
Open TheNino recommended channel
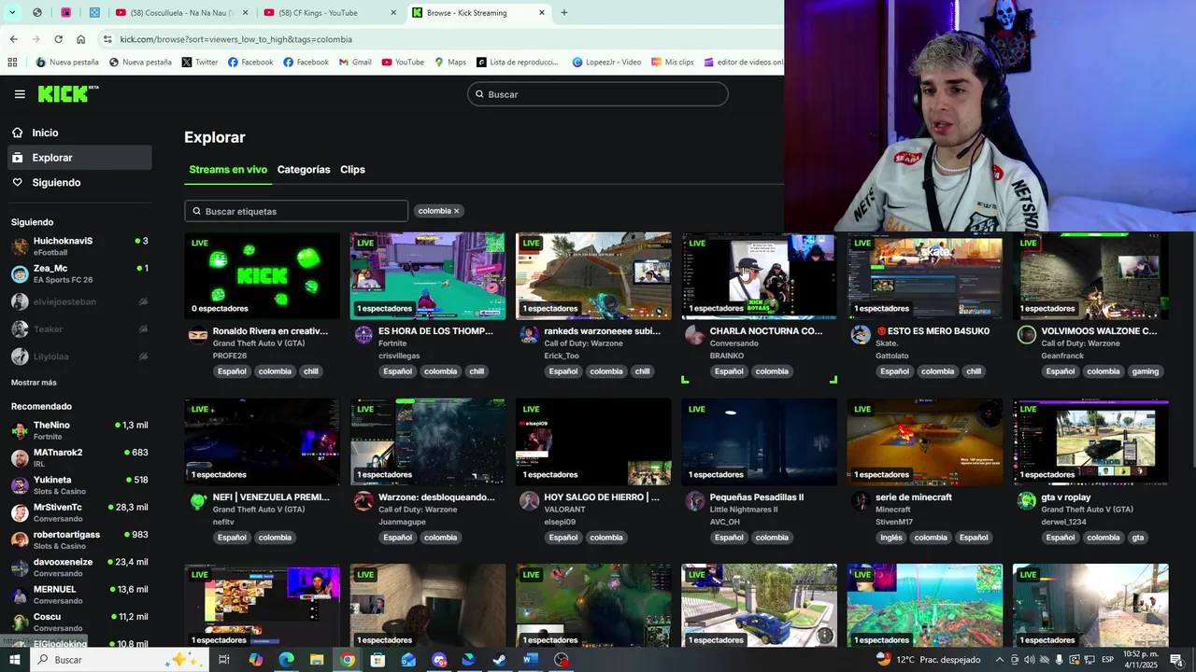coord(79,430)
